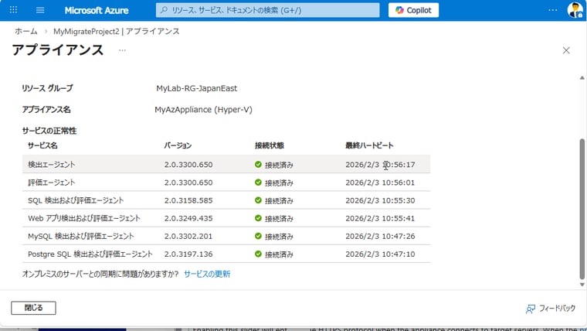The width and height of the screenshot is (587, 331).
Task: Click the 最終ハートビート column header
Action: pos(369,145)
